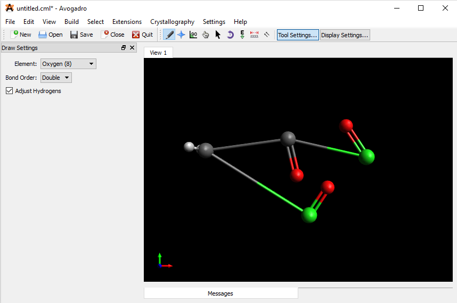Select the Selection arrow tool
457x303 pixels.
click(x=218, y=35)
